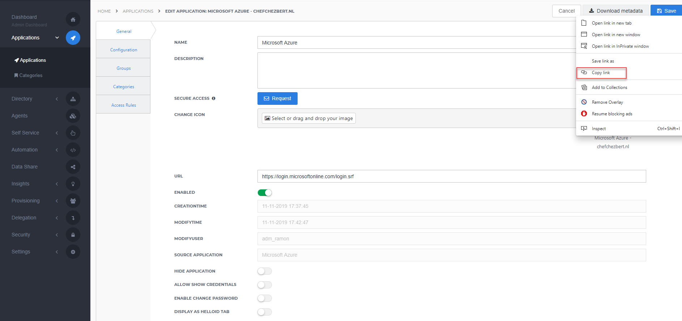682x321 pixels.
Task: Click the Settings gear icon
Action: (x=73, y=252)
